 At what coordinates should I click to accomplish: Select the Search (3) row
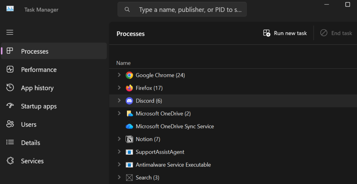pos(233,177)
